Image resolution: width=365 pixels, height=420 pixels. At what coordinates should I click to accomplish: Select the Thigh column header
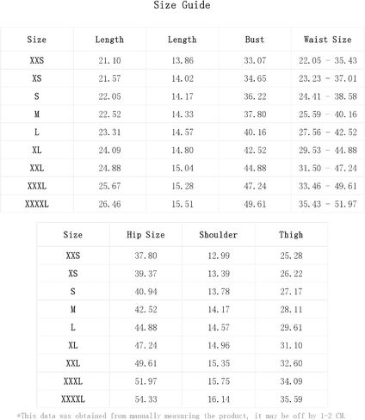pyautogui.click(x=291, y=235)
